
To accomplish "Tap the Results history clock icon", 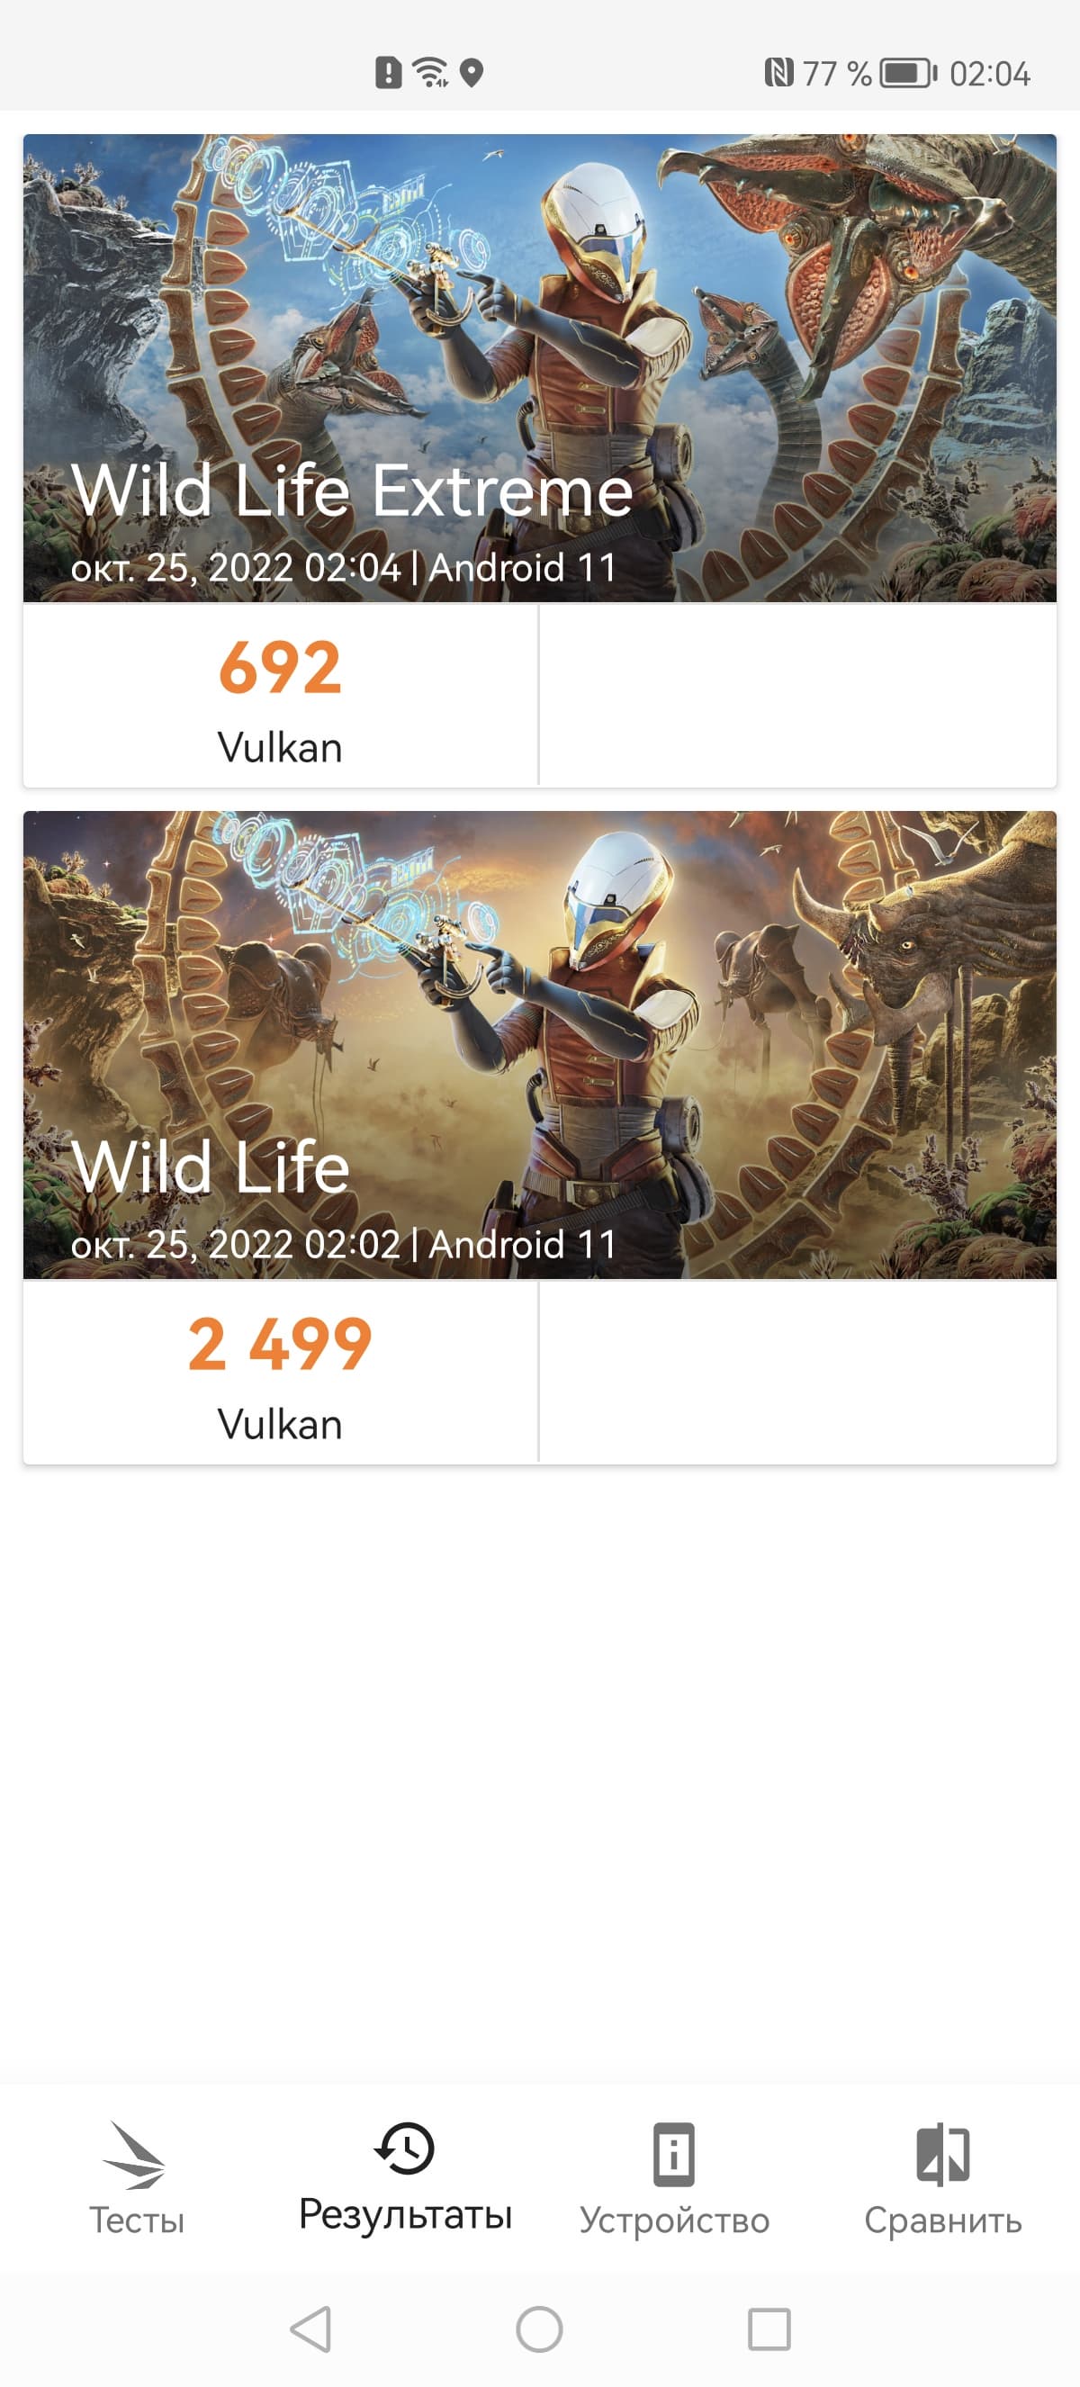I will [x=405, y=2148].
